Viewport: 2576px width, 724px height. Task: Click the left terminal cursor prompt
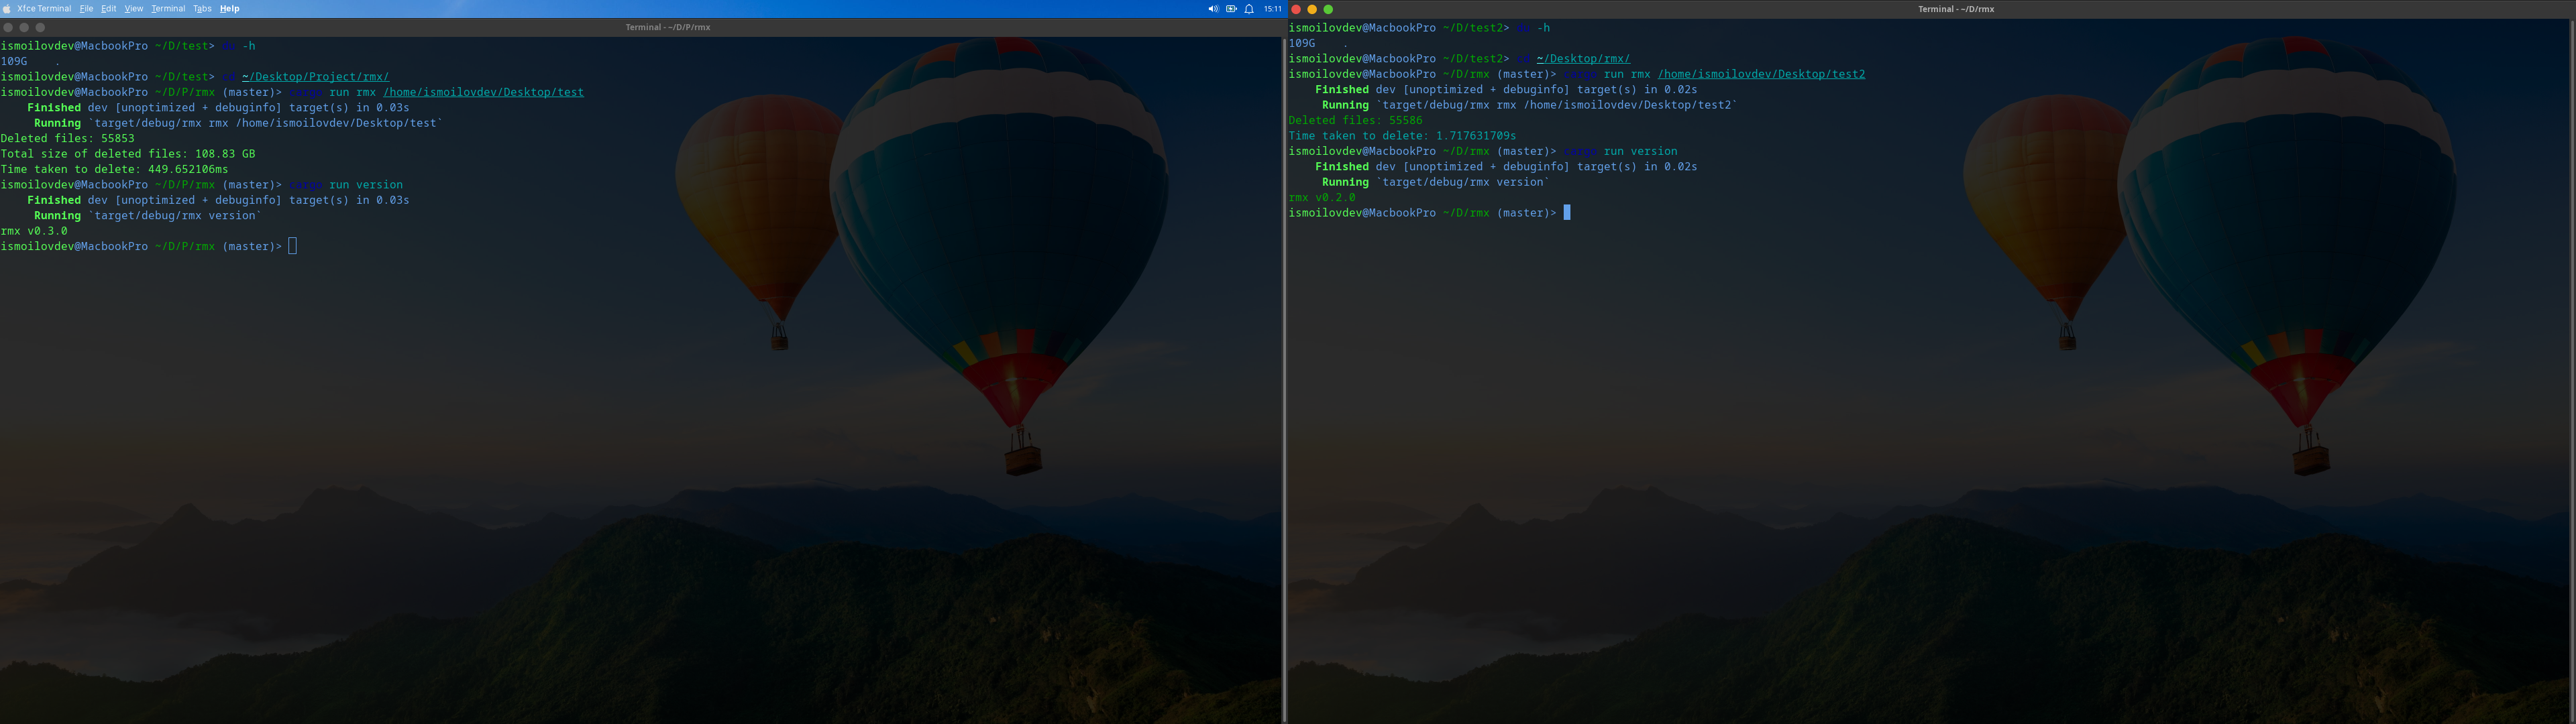293,246
